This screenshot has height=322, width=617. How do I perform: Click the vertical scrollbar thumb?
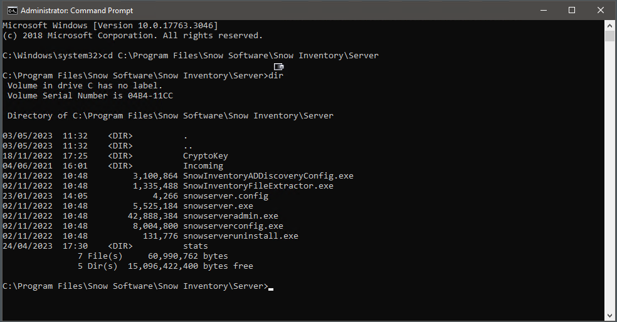click(x=610, y=36)
